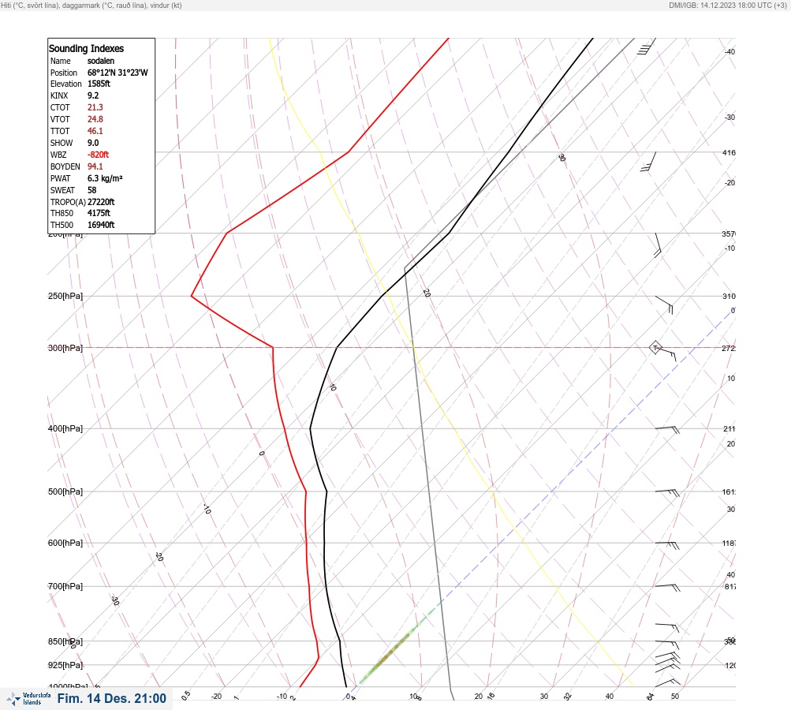Click the -10 temperature axis label
This screenshot has height=710, width=791.
coord(282,697)
